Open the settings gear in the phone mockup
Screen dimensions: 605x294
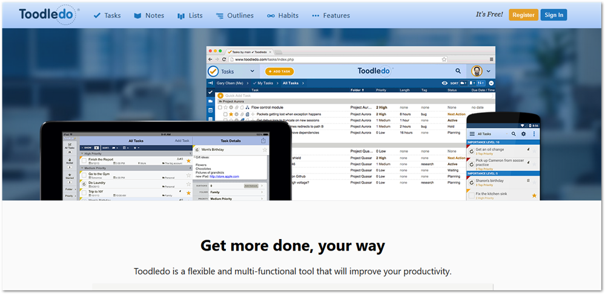(524, 134)
